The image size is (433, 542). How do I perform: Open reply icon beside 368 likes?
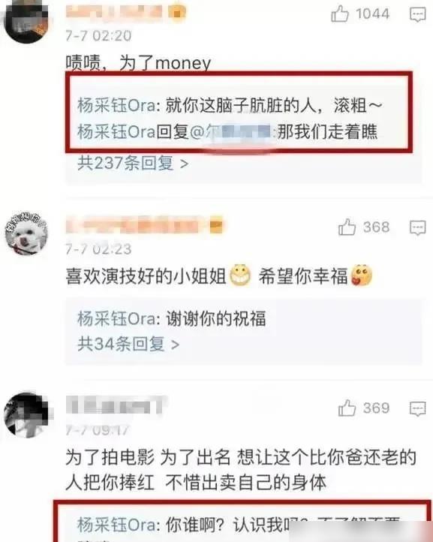coord(417,227)
